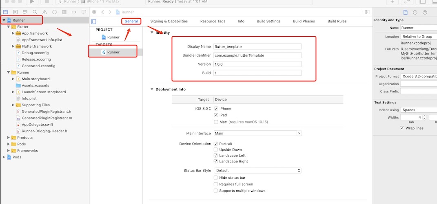Show the History inspector clock icon

[415, 12]
